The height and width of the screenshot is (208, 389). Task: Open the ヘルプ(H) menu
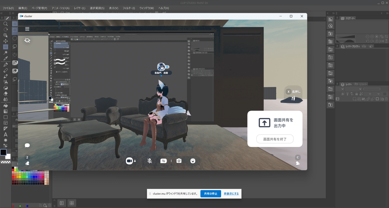163,8
